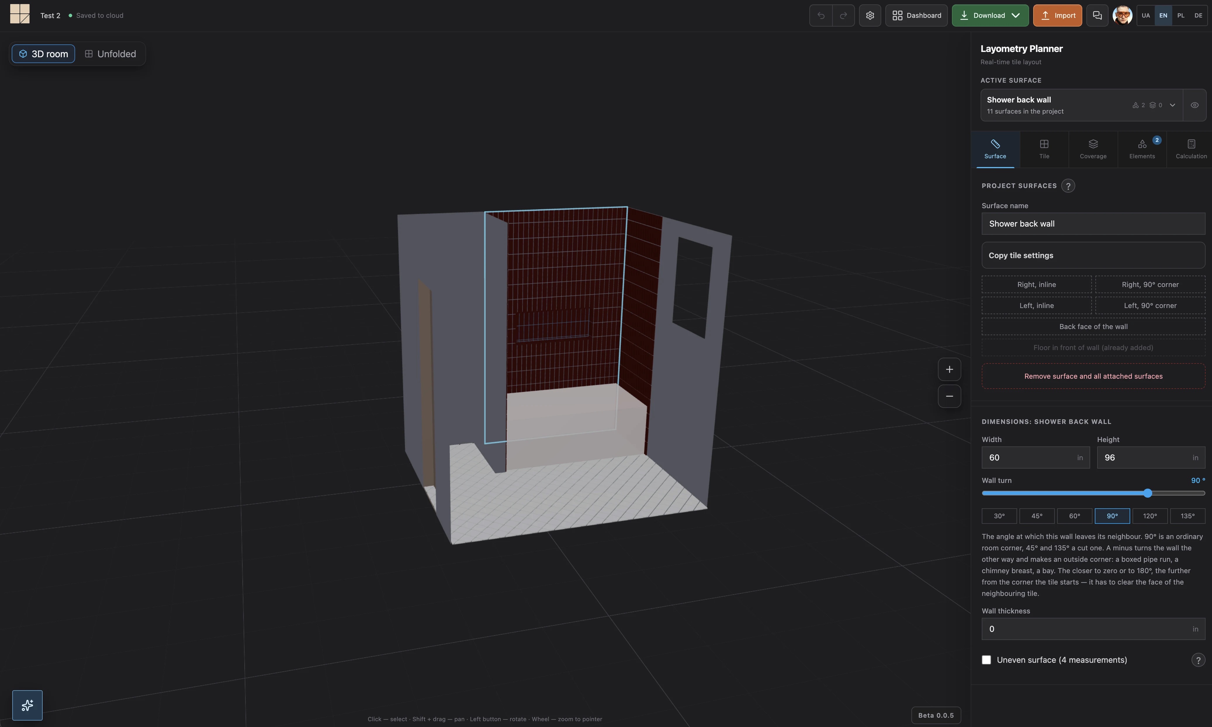Zoom in with the plus button
This screenshot has height=727, width=1212.
[949, 369]
